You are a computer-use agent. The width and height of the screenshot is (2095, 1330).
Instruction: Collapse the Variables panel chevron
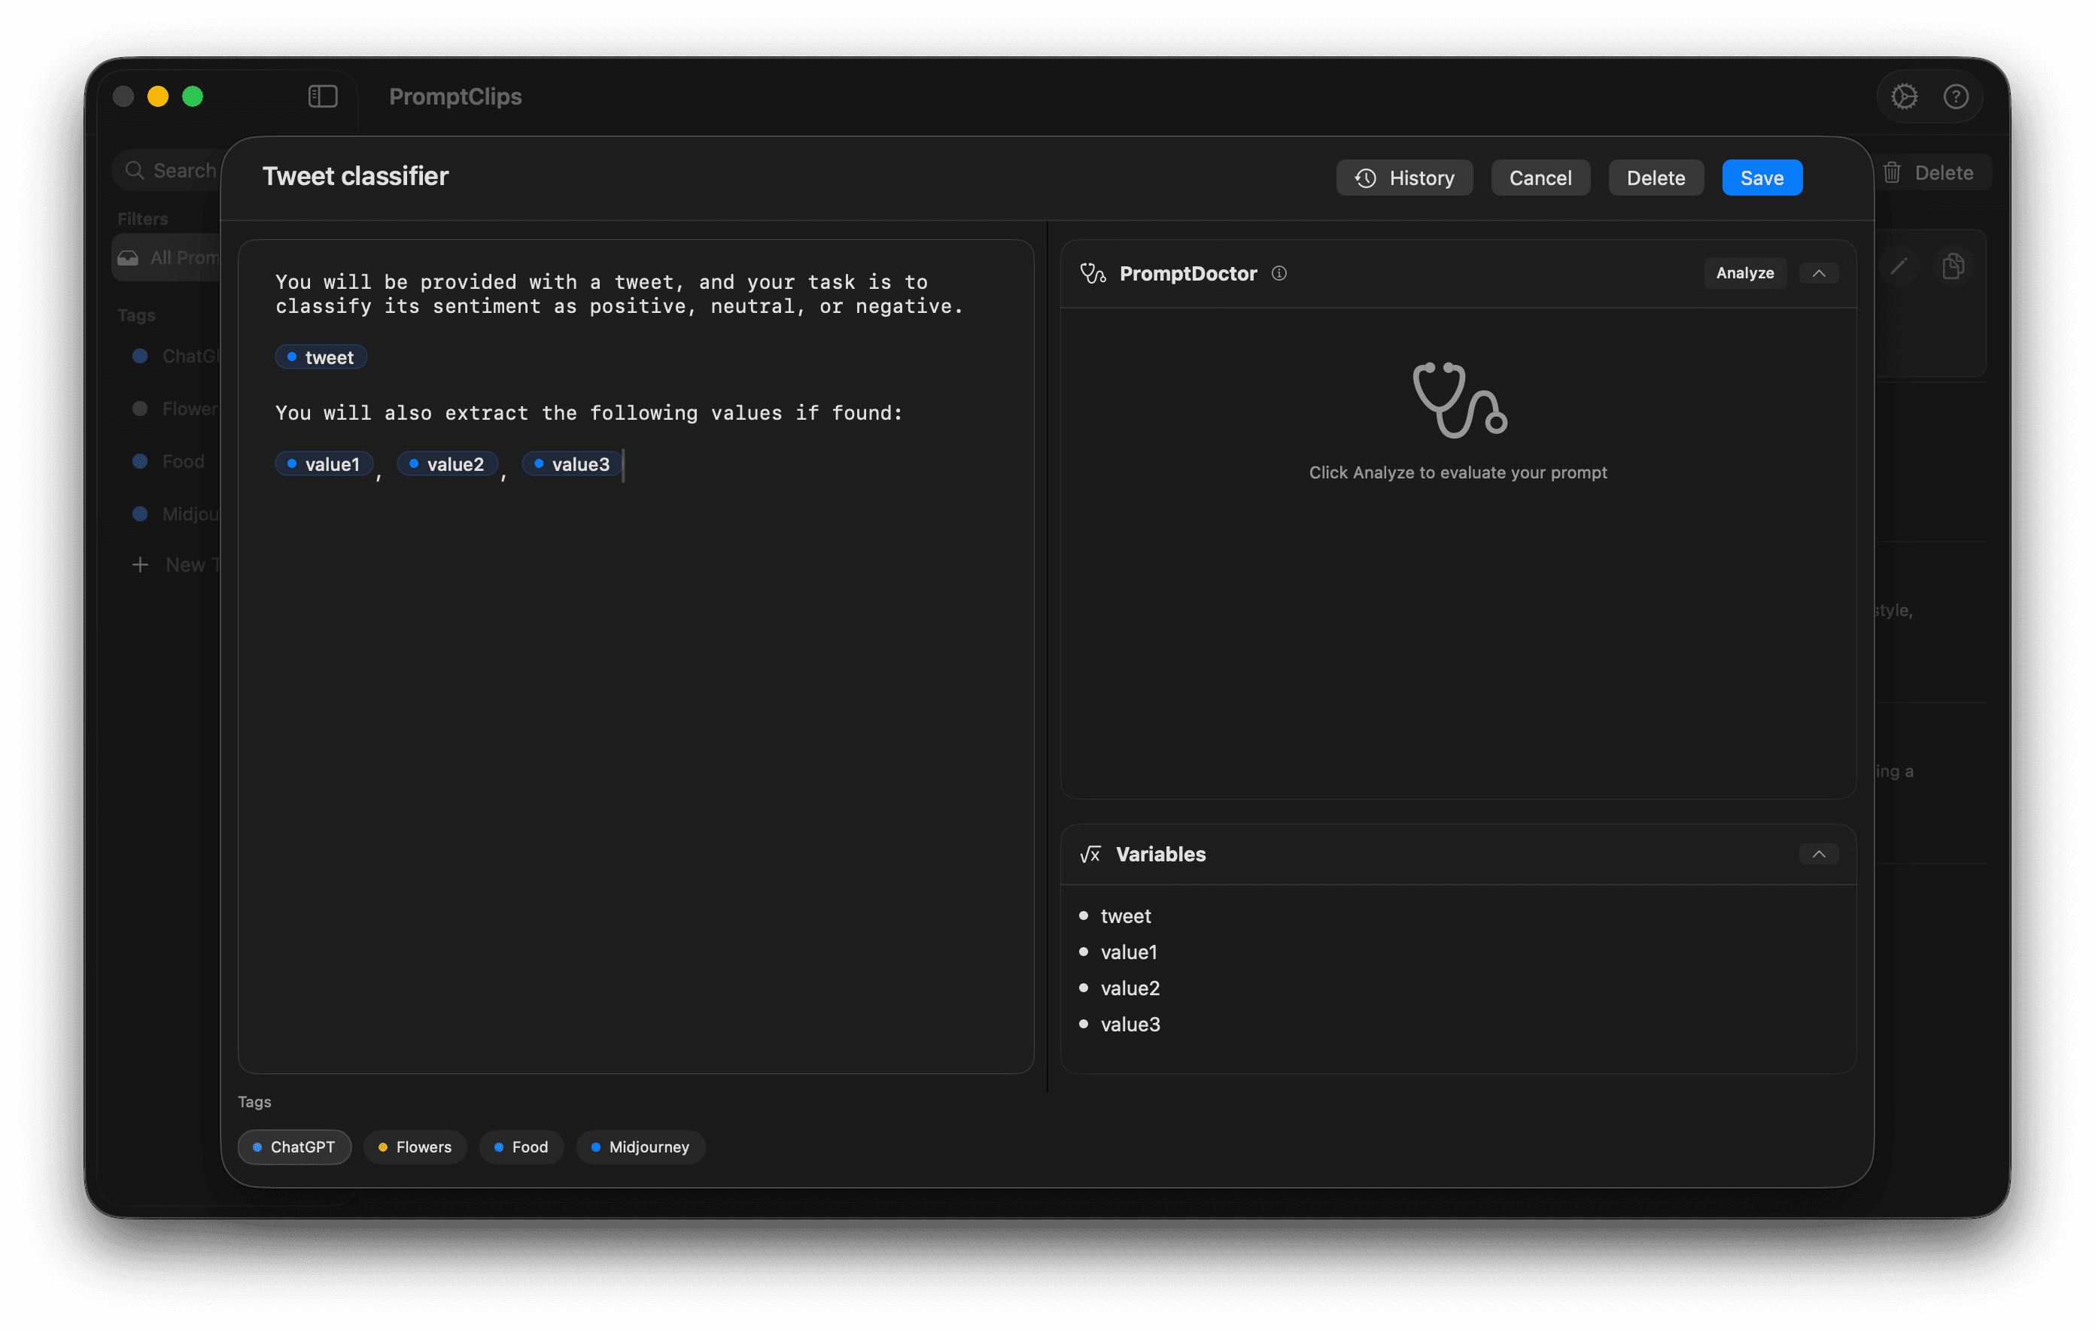pyautogui.click(x=1818, y=854)
